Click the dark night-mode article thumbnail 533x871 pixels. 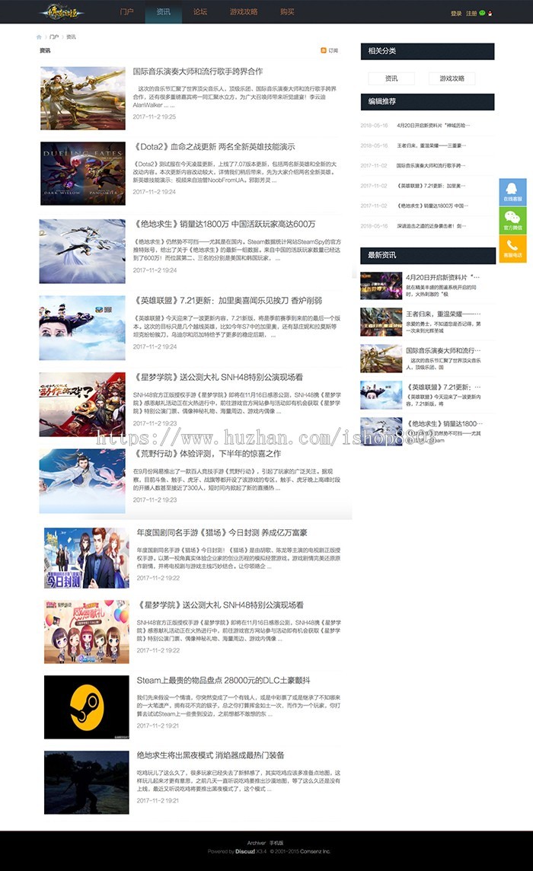(87, 783)
